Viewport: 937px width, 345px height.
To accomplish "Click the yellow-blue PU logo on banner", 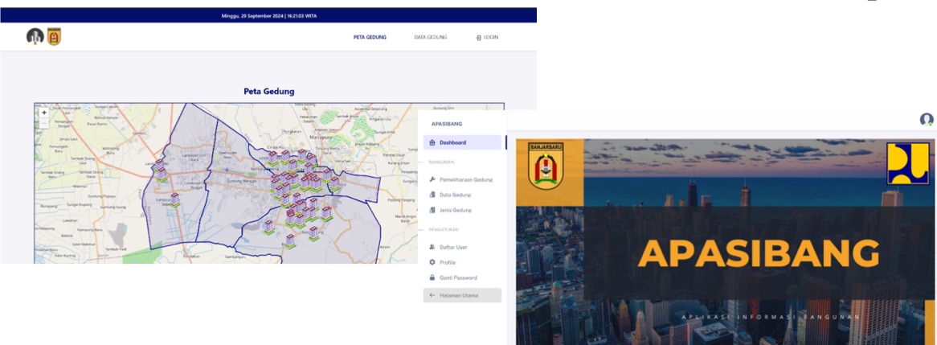I will click(x=908, y=162).
